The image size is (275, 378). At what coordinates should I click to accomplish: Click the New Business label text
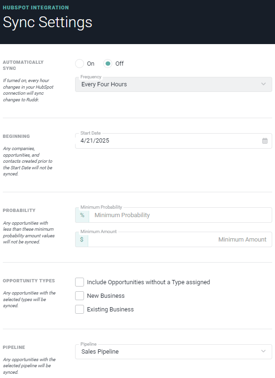point(106,296)
